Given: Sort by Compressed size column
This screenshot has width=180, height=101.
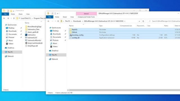Looking at the screenshot, I should (x=126, y=26).
